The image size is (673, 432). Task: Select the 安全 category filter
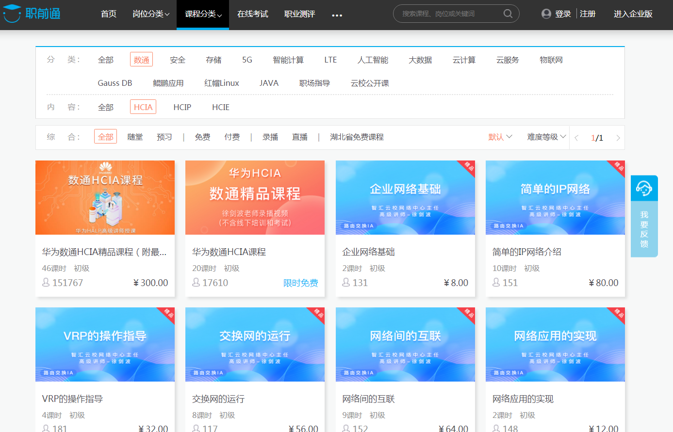178,60
